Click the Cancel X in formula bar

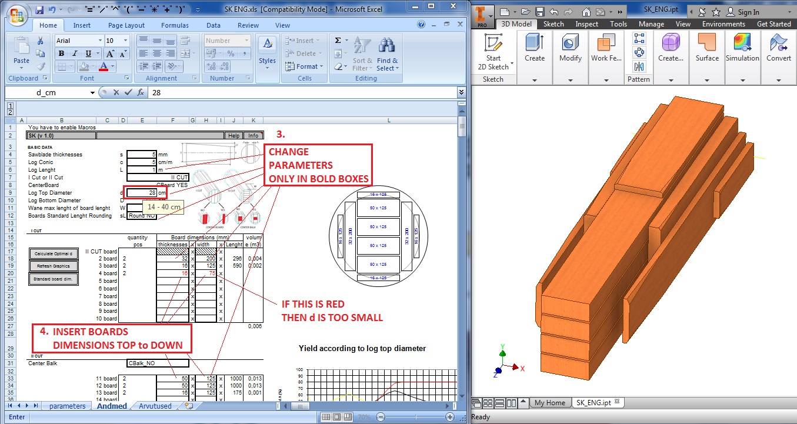116,93
